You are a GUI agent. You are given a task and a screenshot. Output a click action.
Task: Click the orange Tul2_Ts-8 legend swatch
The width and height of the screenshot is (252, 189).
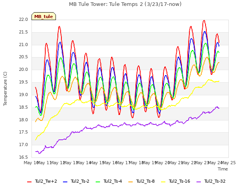(131, 182)
